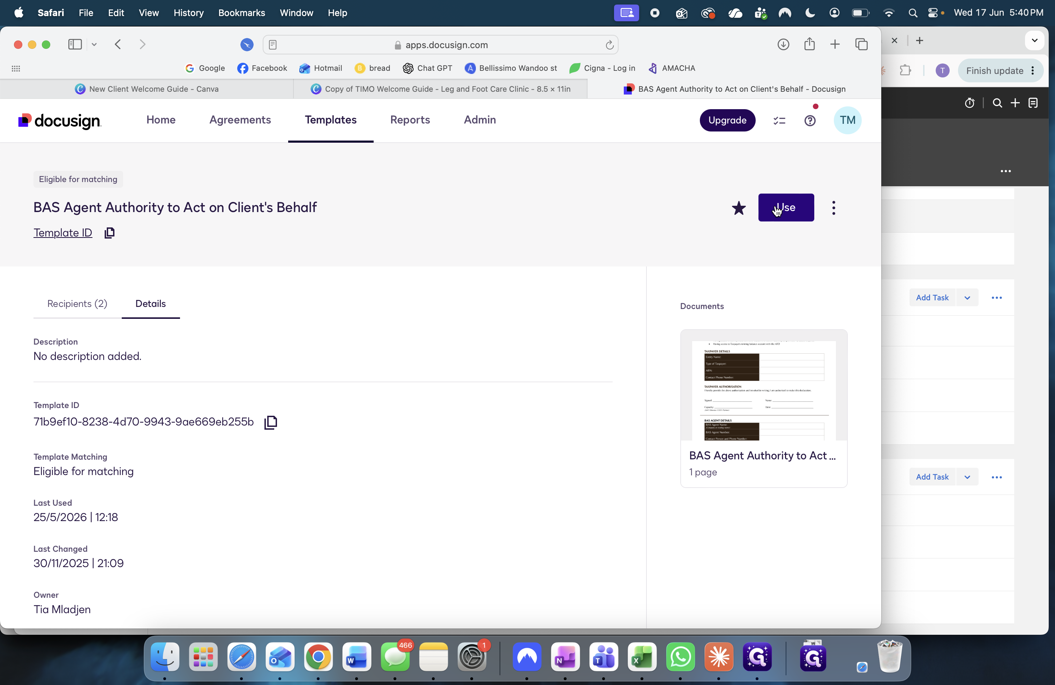The width and height of the screenshot is (1055, 685).
Task: Open Chrome extensions puzzle icon in background window
Action: point(905,70)
